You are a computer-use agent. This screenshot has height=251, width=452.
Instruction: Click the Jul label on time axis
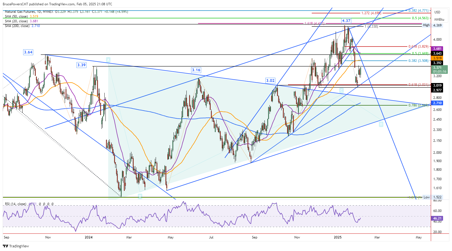[211, 237]
